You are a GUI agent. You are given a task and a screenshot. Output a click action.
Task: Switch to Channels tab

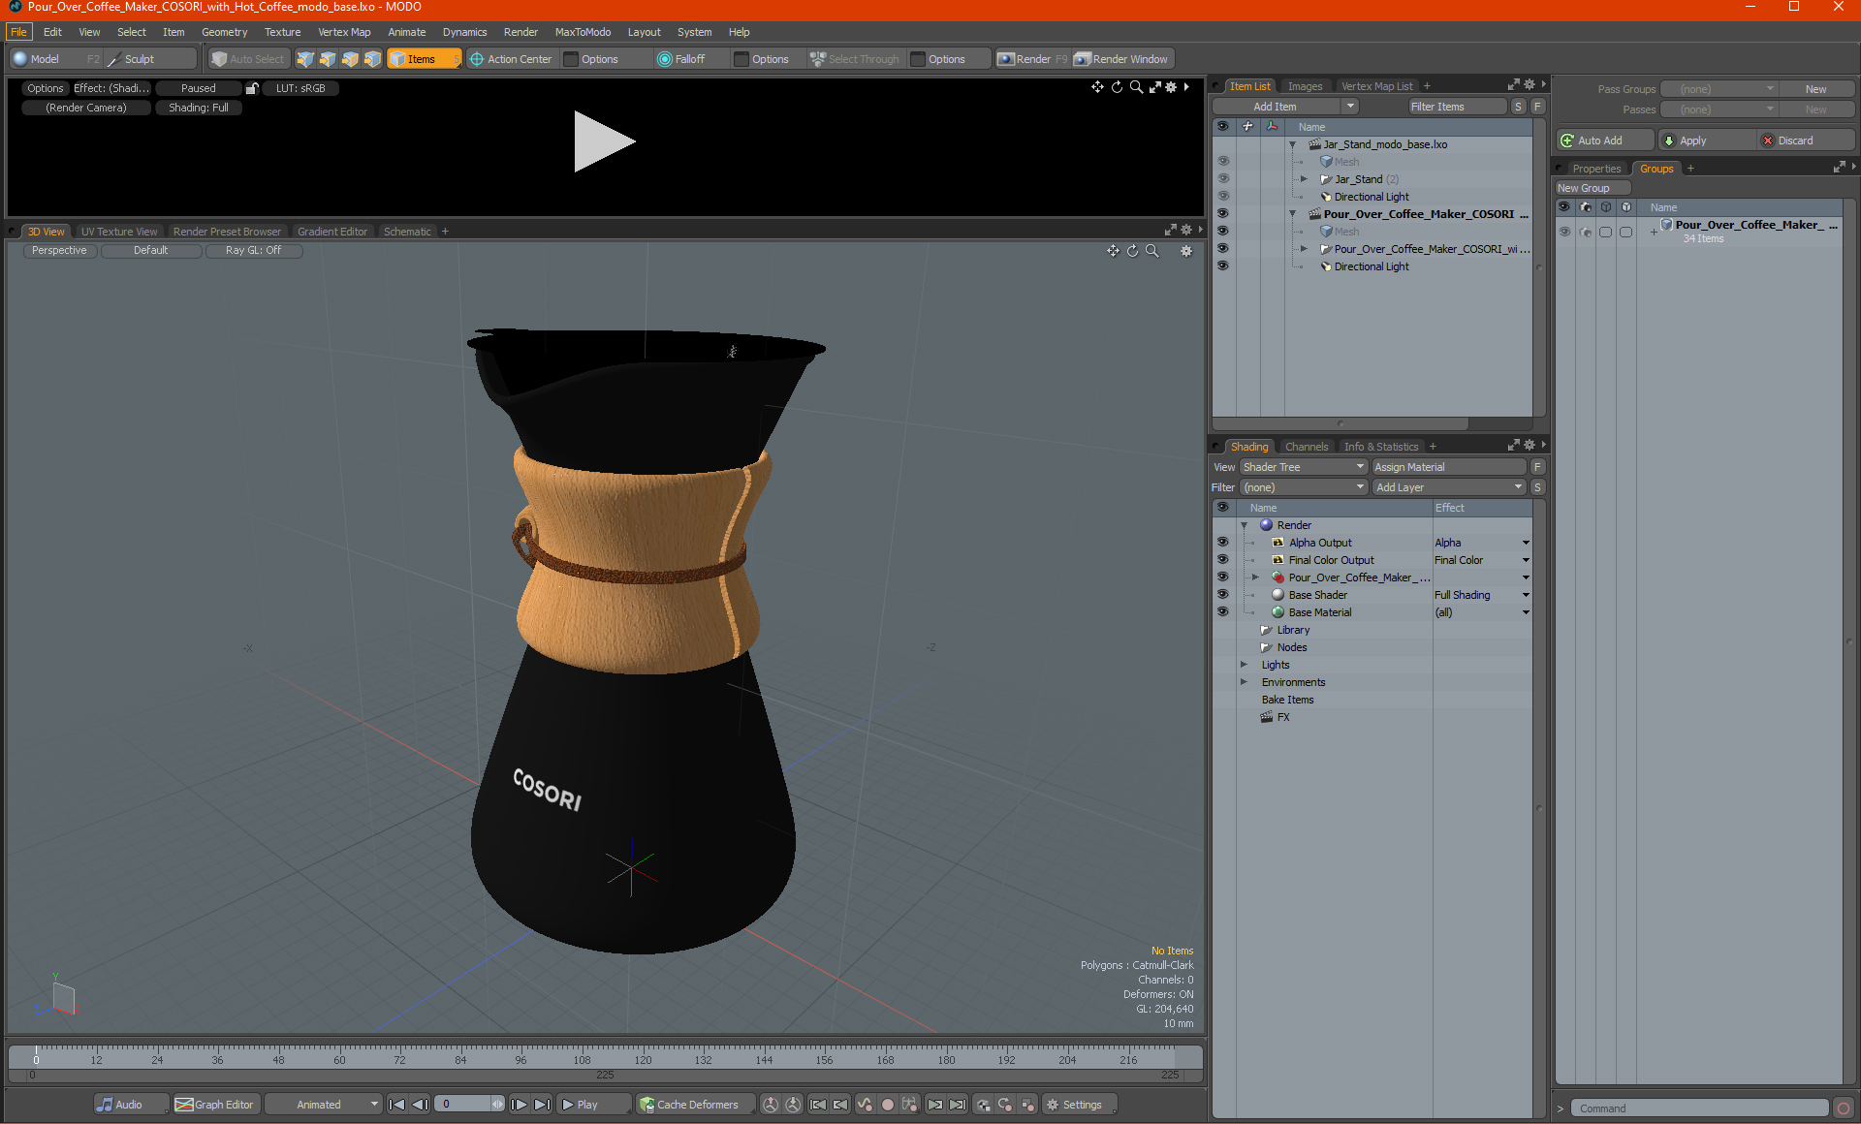(x=1306, y=447)
